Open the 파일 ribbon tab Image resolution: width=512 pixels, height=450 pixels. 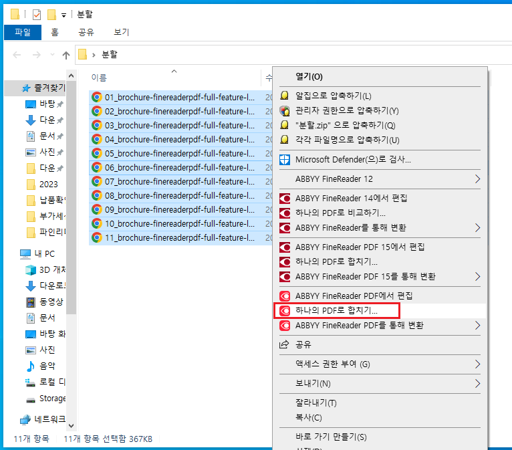point(23,32)
